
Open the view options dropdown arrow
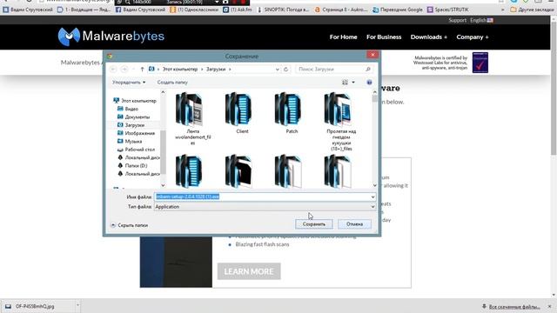353,83
